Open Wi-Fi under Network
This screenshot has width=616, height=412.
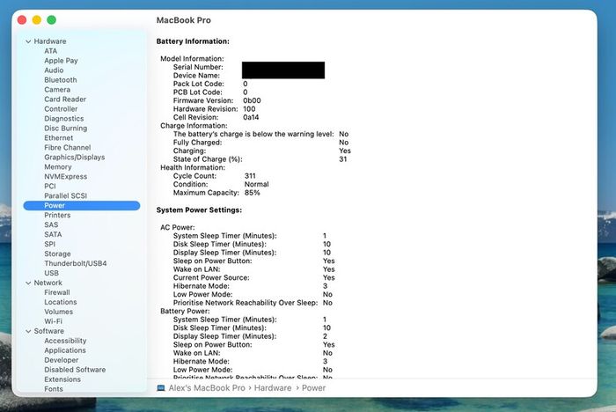[x=53, y=321]
